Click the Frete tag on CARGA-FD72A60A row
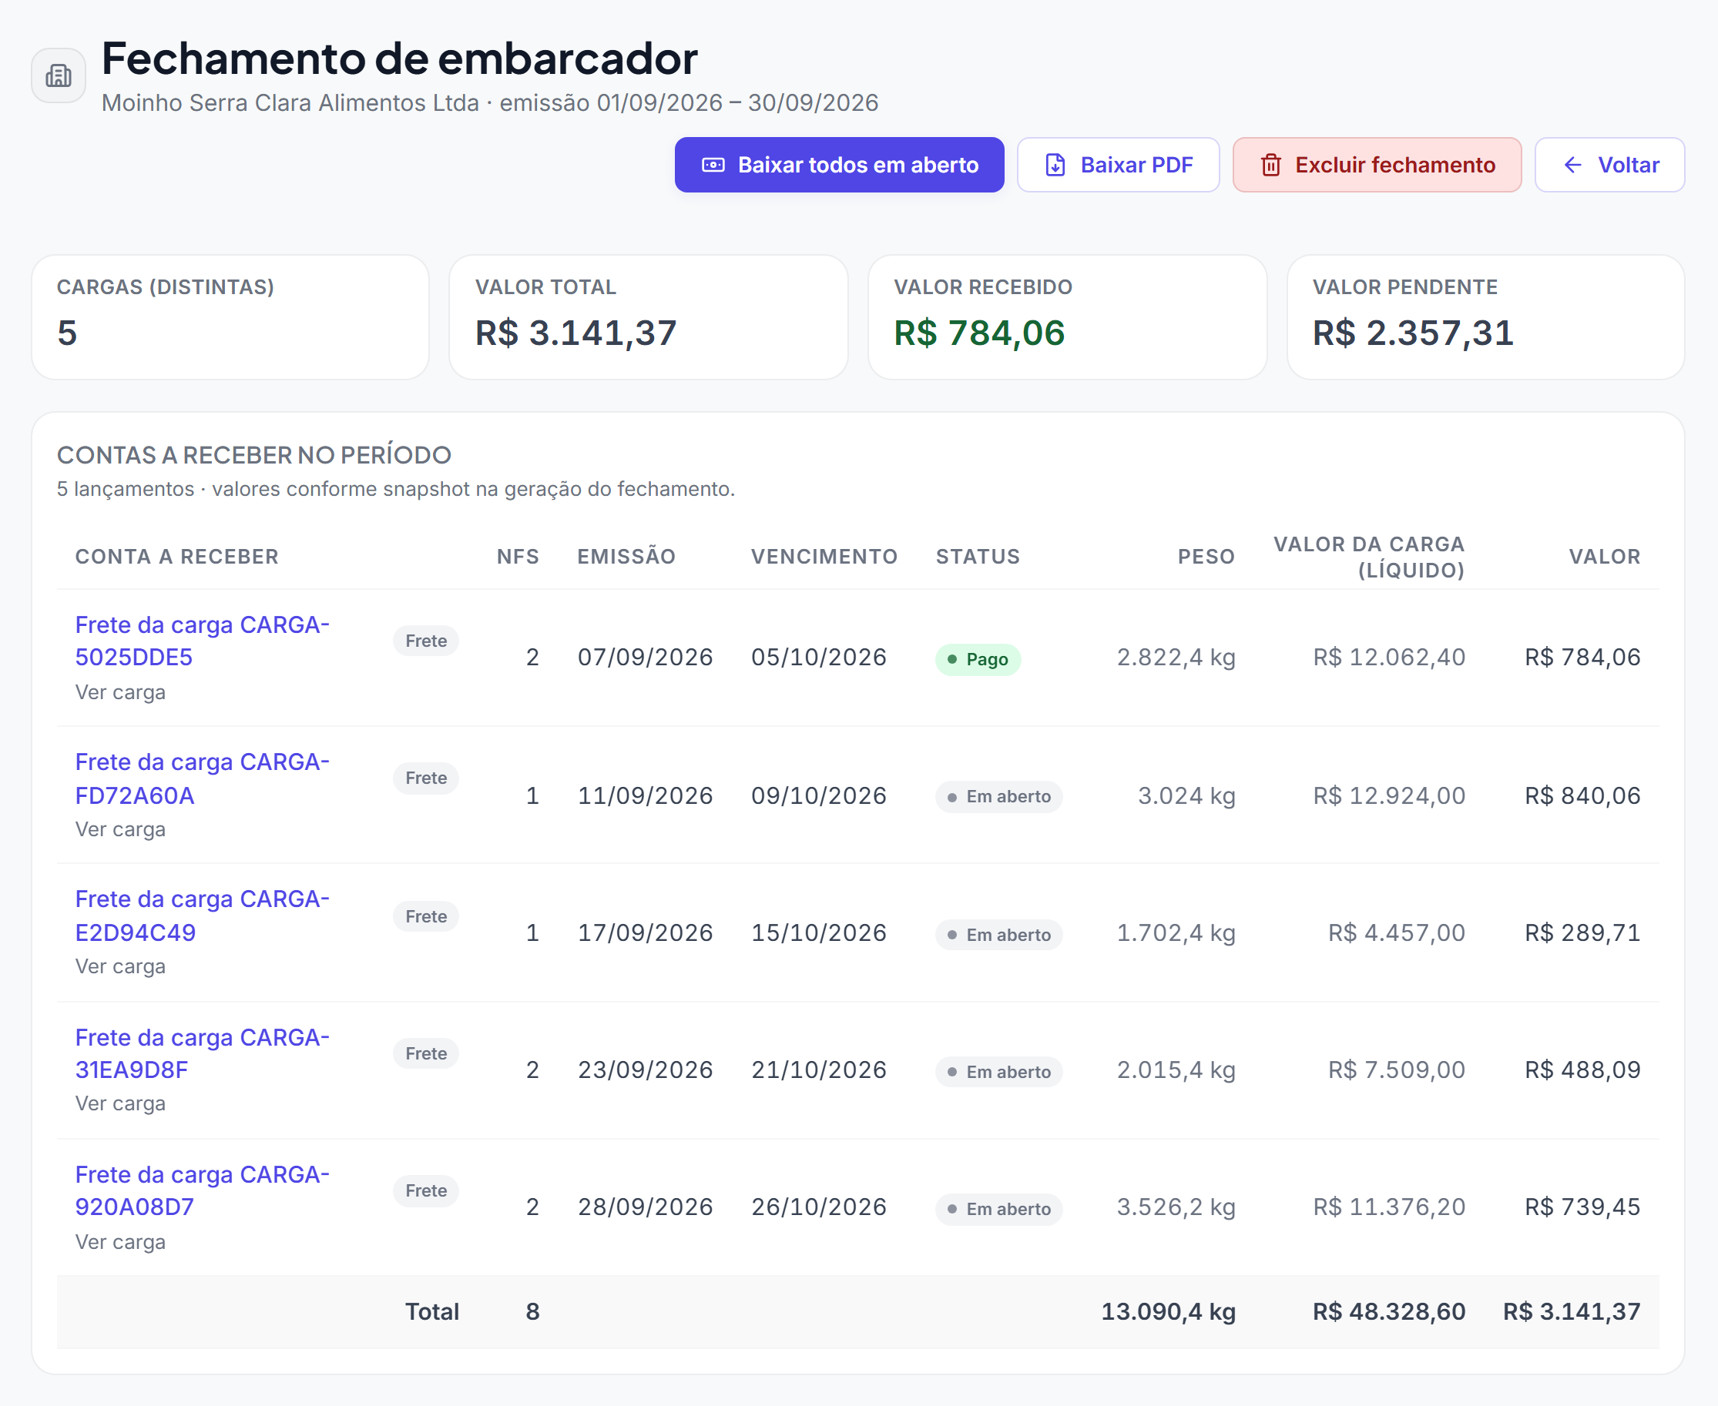 click(x=426, y=778)
